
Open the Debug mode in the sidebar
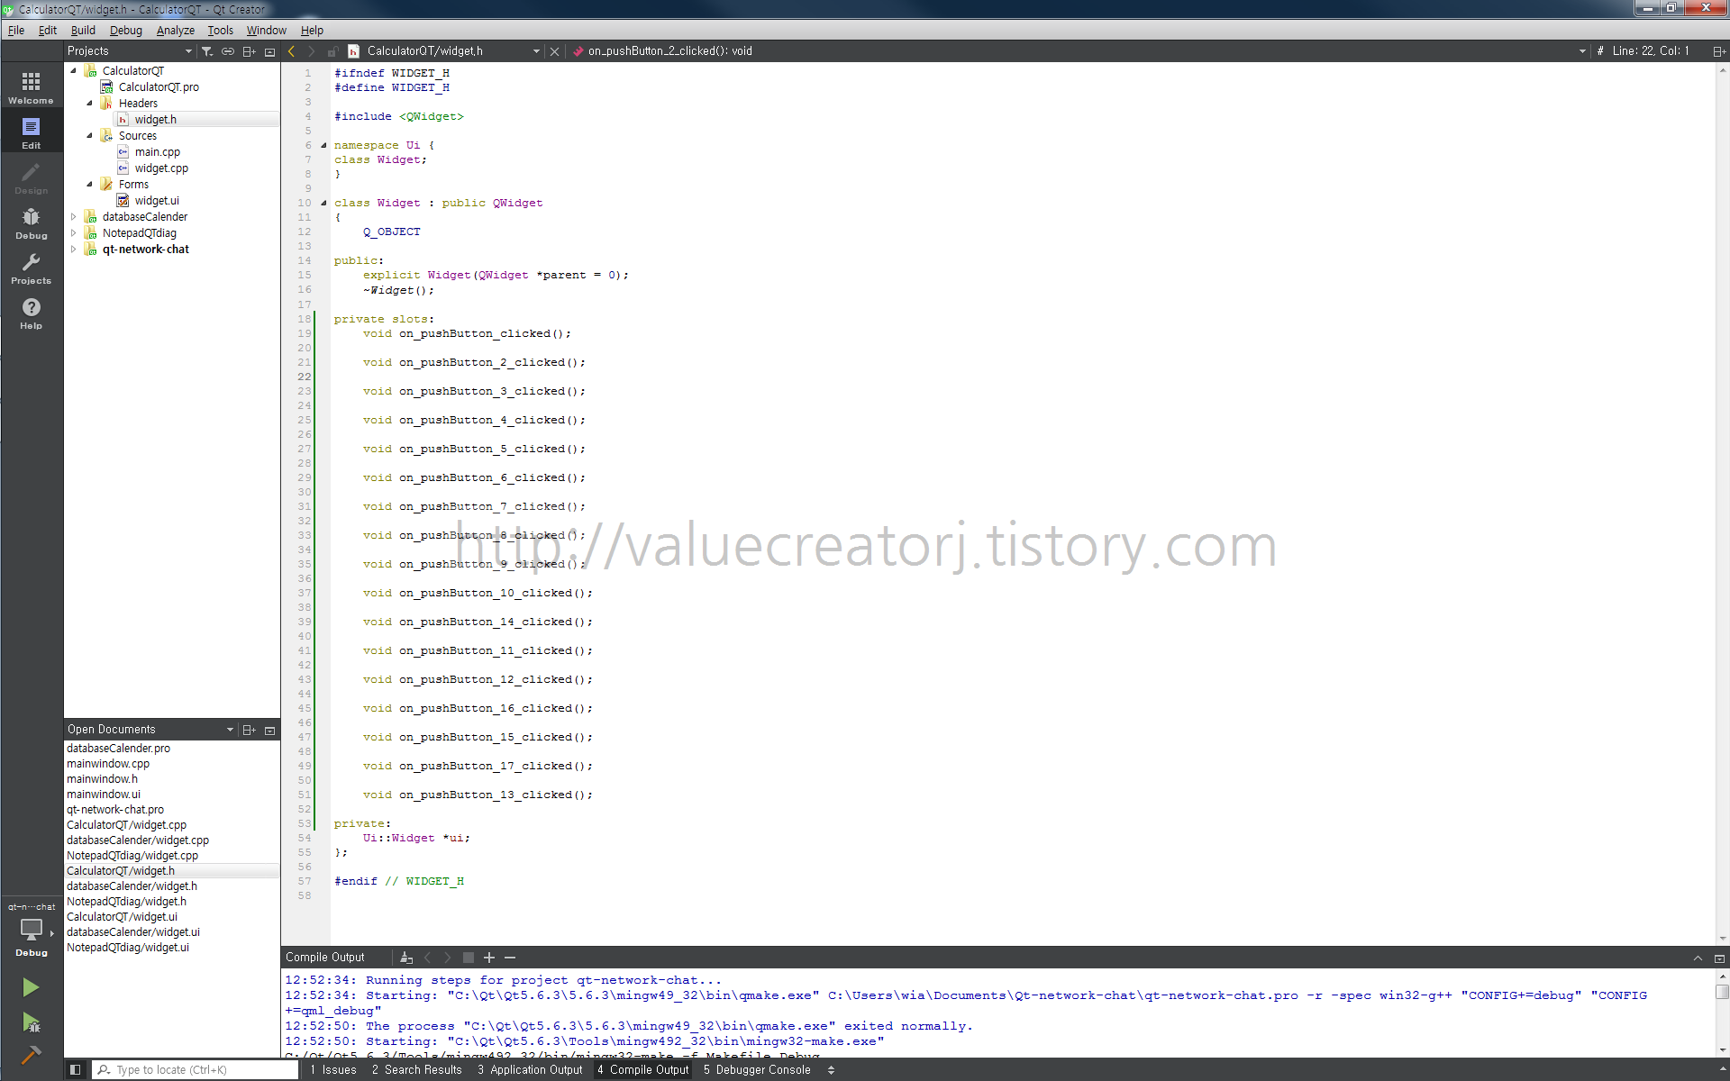[x=31, y=223]
